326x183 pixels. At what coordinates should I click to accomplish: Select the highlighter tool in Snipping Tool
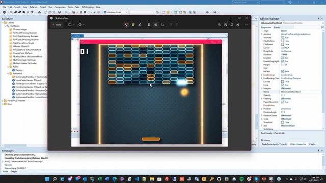[133, 25]
